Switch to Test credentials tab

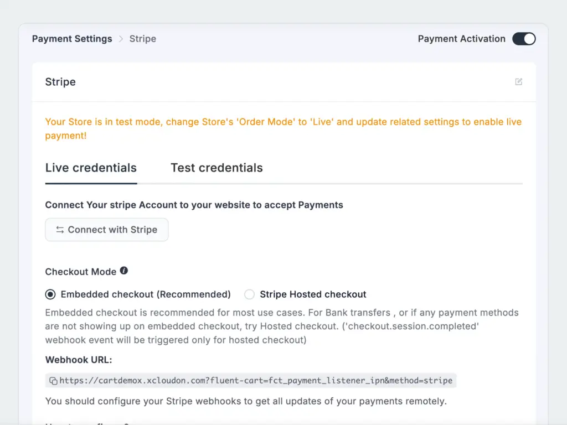click(217, 168)
